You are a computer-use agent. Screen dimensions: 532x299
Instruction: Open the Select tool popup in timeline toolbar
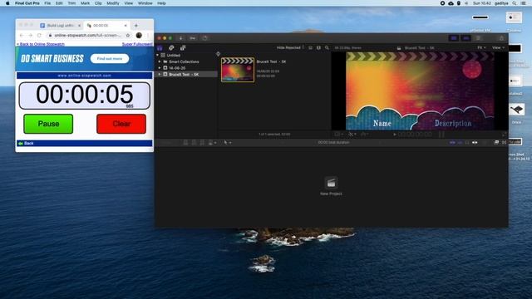pos(227,143)
